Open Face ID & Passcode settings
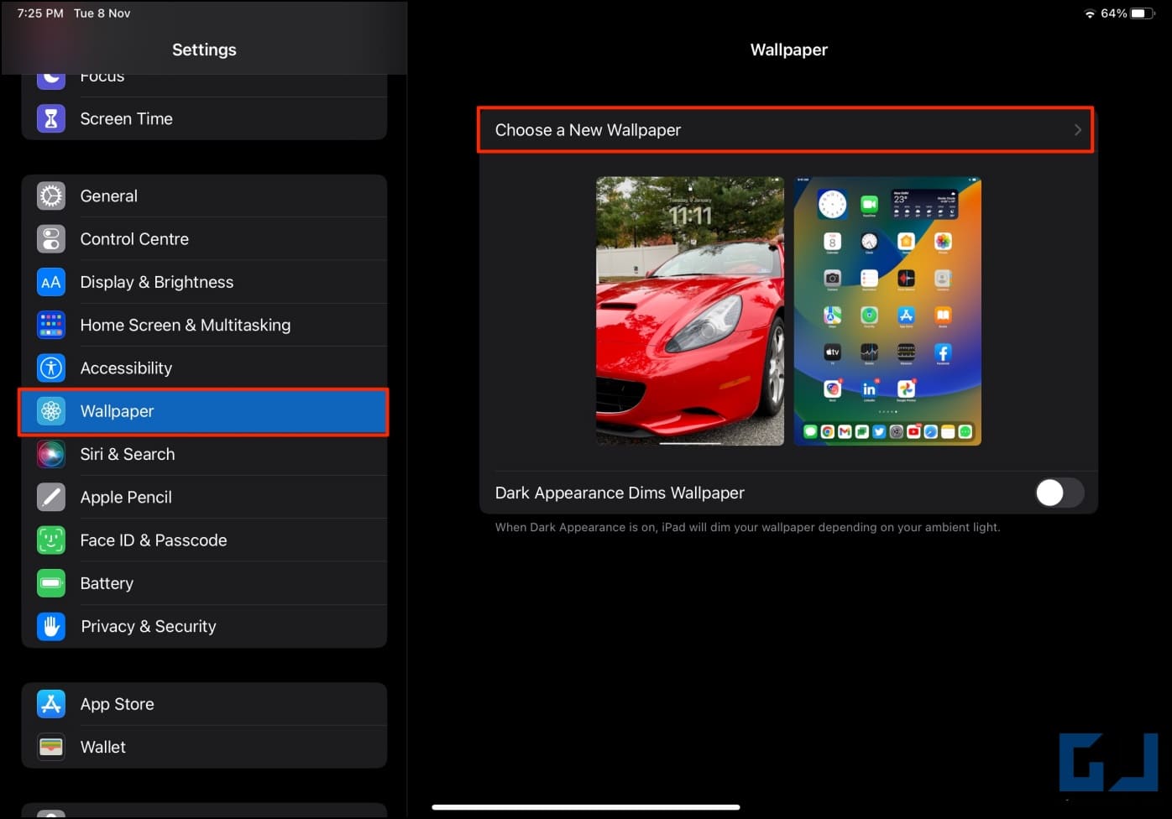This screenshot has width=1172, height=819. click(x=204, y=540)
